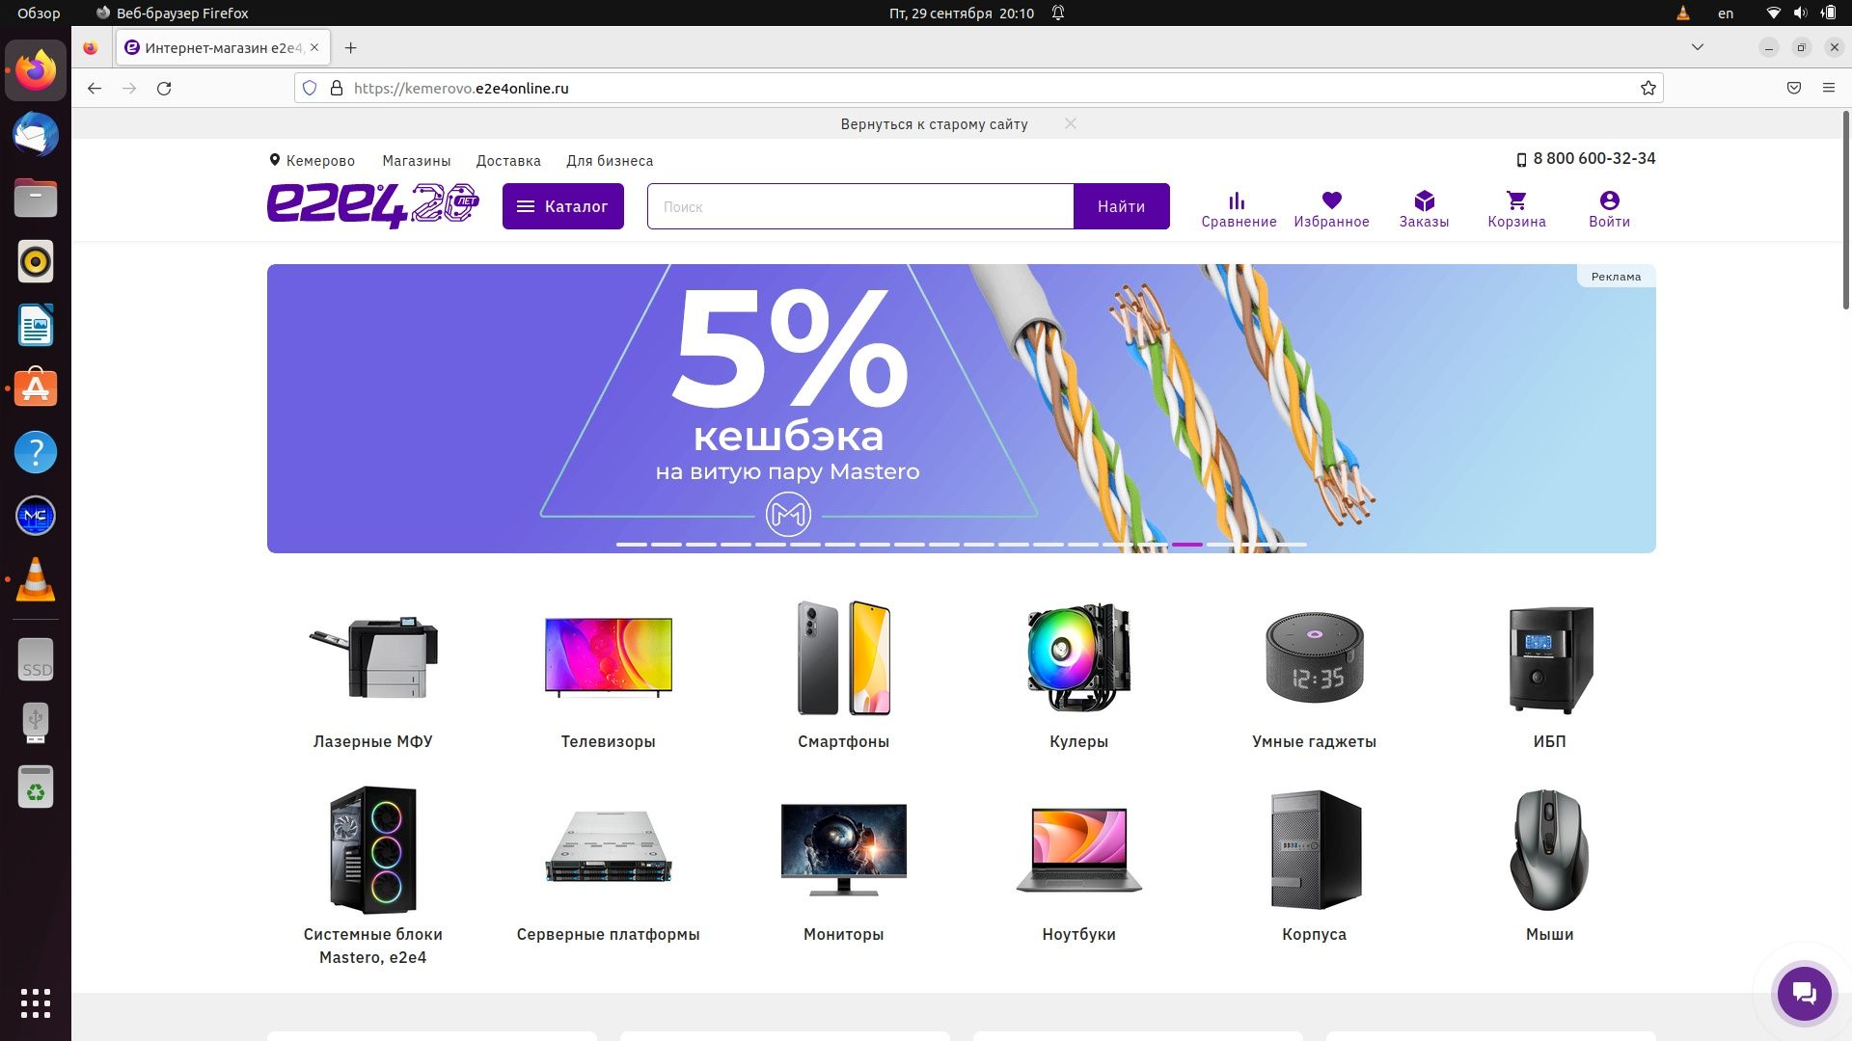Open the 5% кешбэка banner
1852x1041 pixels.
[961, 408]
